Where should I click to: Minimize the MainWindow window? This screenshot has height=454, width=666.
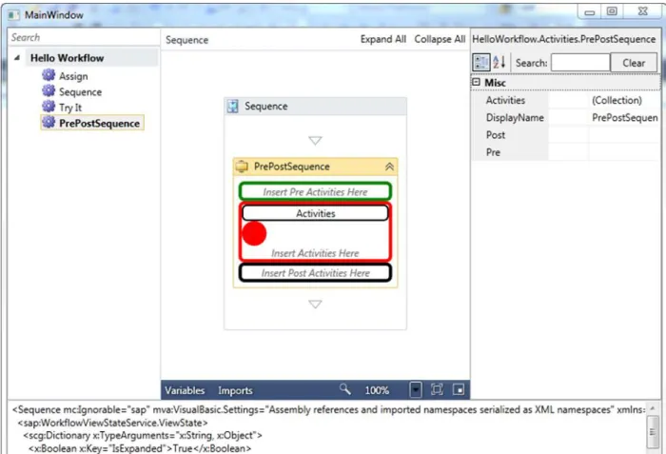click(589, 12)
